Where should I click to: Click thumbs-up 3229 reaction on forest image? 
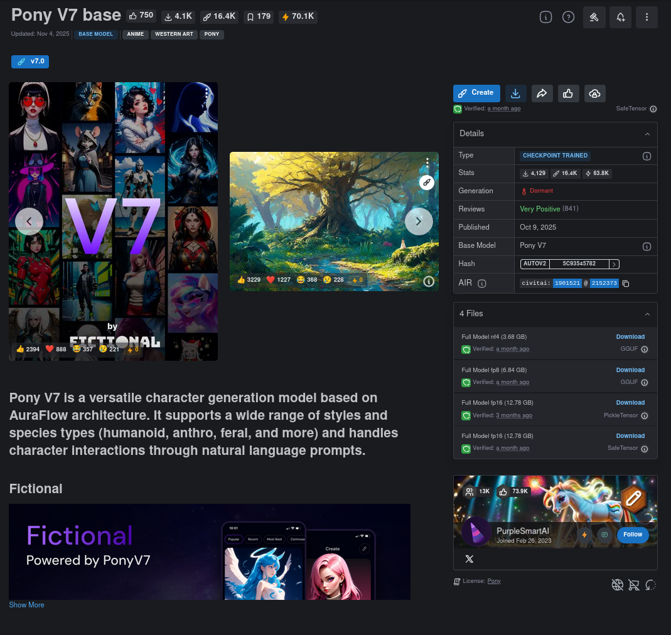249,279
